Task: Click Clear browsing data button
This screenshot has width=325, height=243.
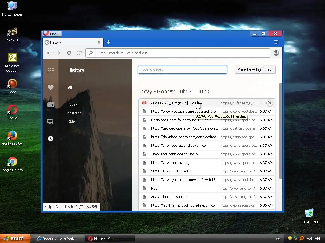Action: click(x=255, y=70)
